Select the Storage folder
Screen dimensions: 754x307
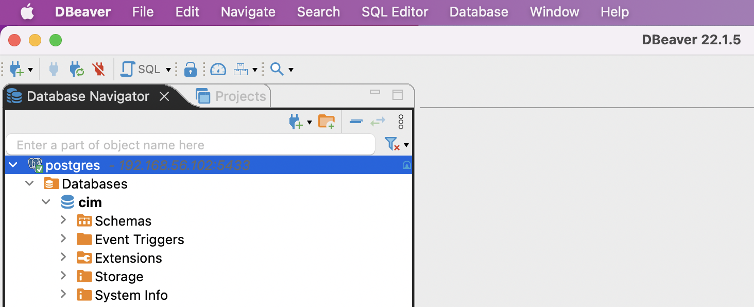click(x=110, y=277)
